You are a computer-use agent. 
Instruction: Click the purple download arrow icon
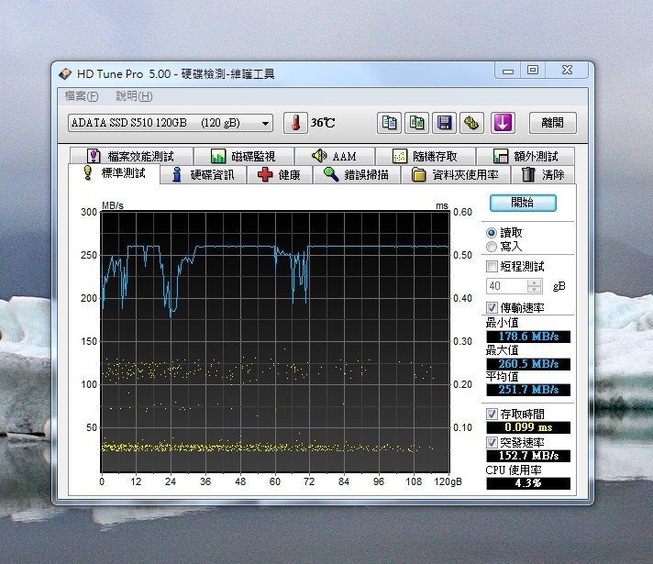tap(502, 123)
